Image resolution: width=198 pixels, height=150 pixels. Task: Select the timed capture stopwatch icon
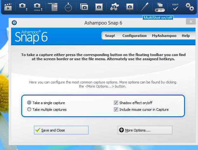[68, 7]
